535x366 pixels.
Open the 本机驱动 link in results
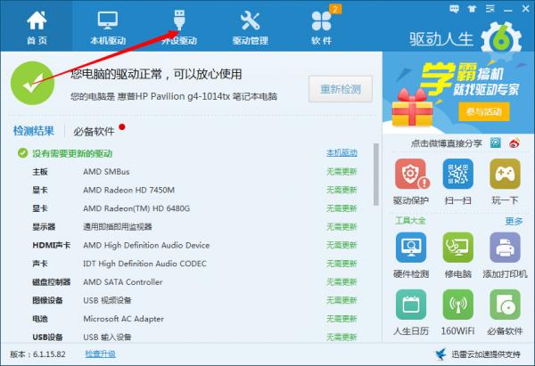pos(342,153)
